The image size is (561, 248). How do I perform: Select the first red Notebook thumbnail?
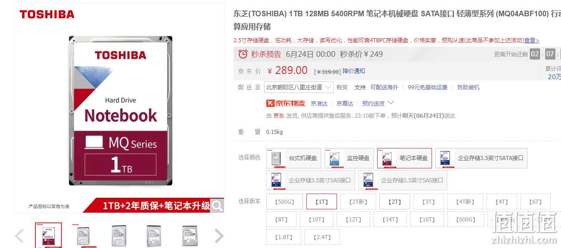(48, 235)
